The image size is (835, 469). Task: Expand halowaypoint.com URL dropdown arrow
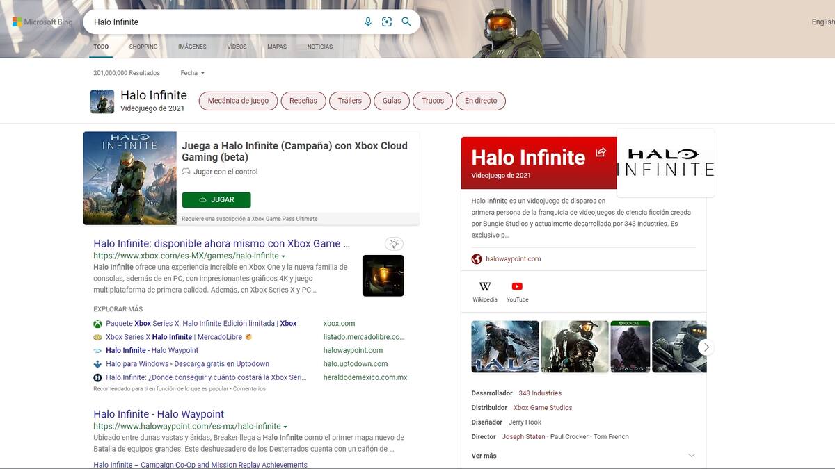[x=285, y=427]
